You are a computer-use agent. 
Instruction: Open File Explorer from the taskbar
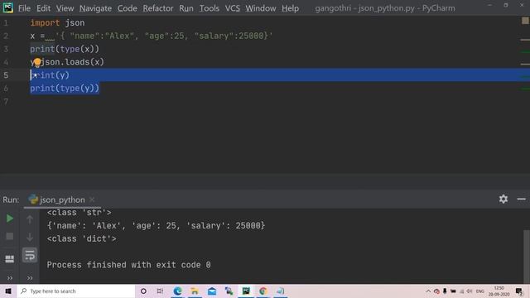pyautogui.click(x=195, y=291)
